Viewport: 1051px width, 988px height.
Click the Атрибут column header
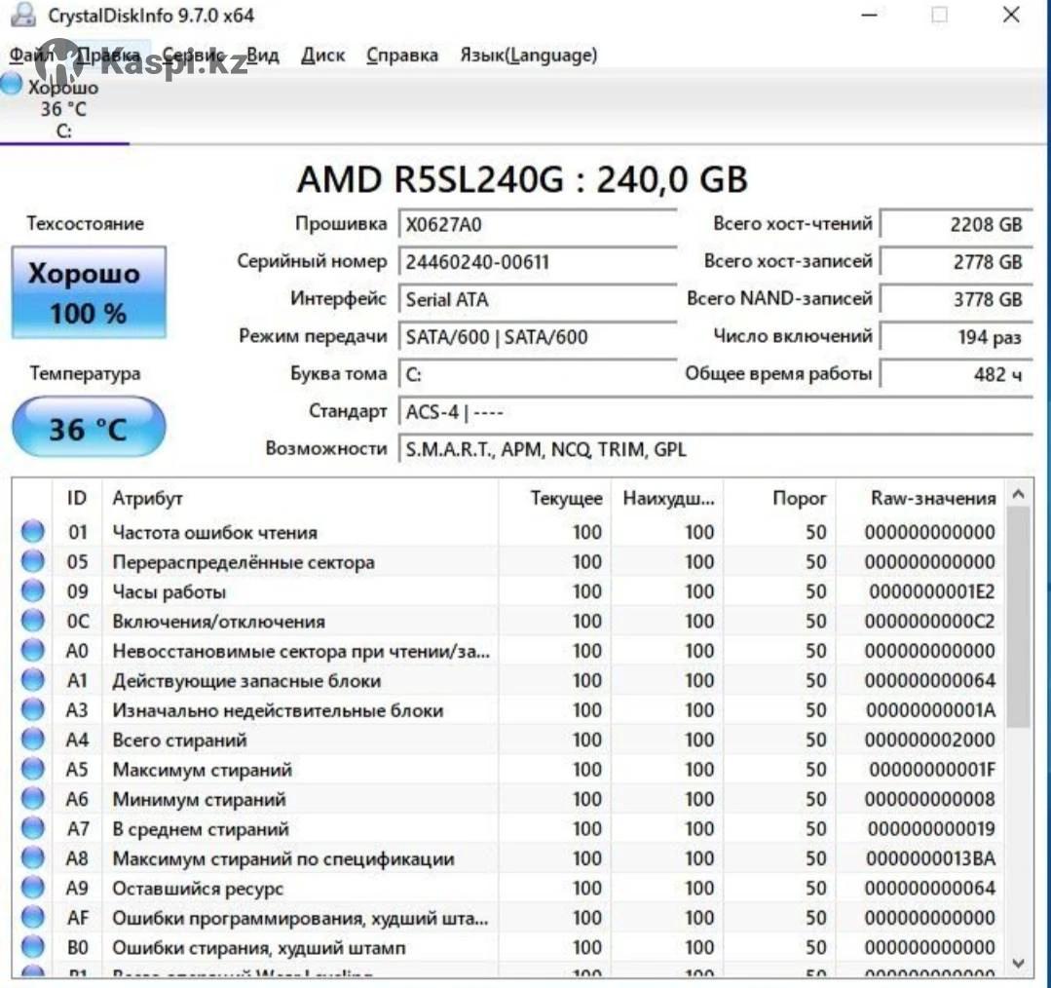(147, 498)
